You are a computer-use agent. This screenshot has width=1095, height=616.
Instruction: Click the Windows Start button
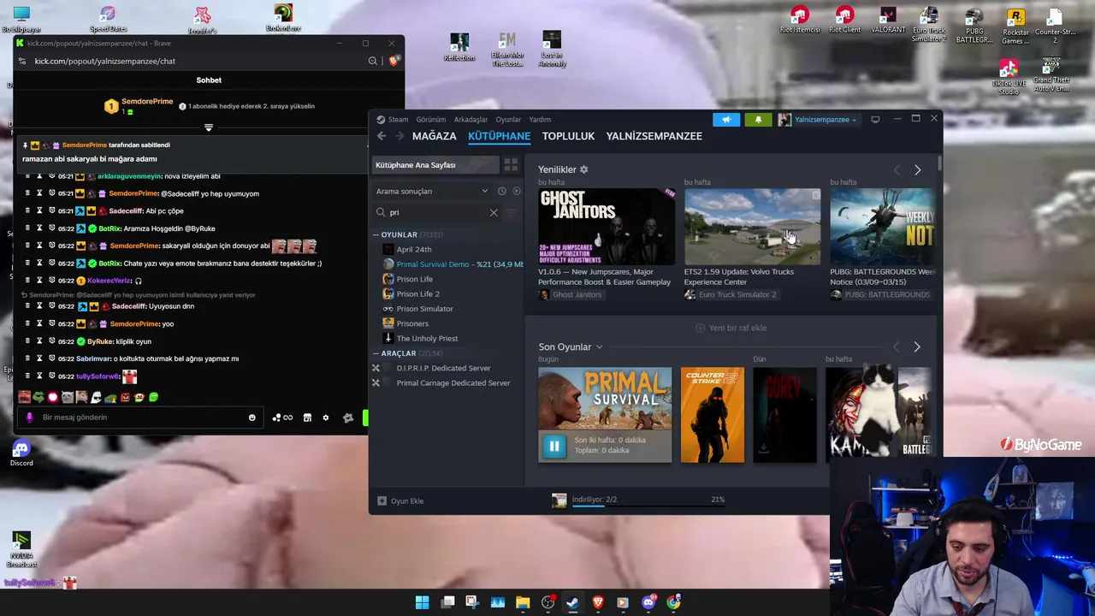(422, 602)
